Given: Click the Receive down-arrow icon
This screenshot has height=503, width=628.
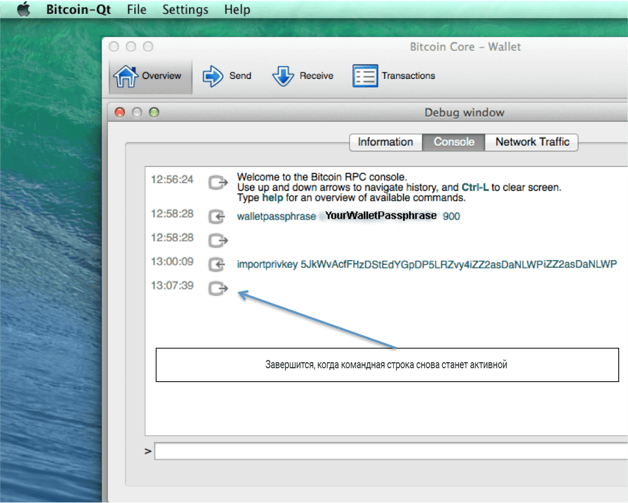Looking at the screenshot, I should point(283,76).
